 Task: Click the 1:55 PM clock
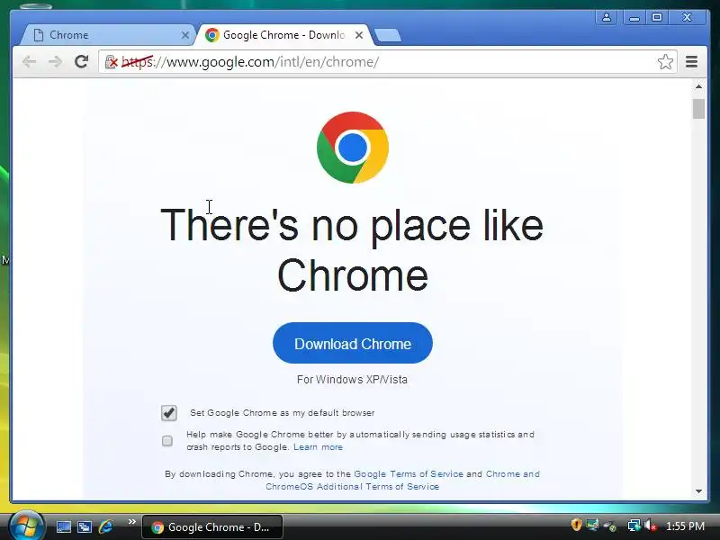(x=685, y=526)
